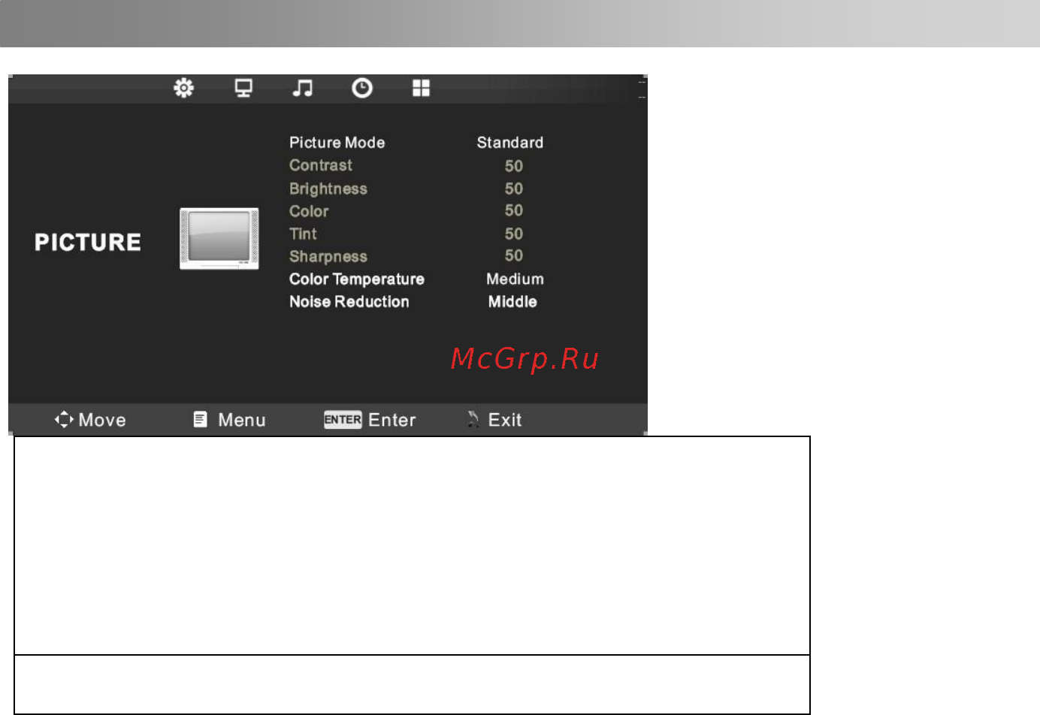Select the Color setting
The height and width of the screenshot is (715, 1040).
pyautogui.click(x=309, y=211)
